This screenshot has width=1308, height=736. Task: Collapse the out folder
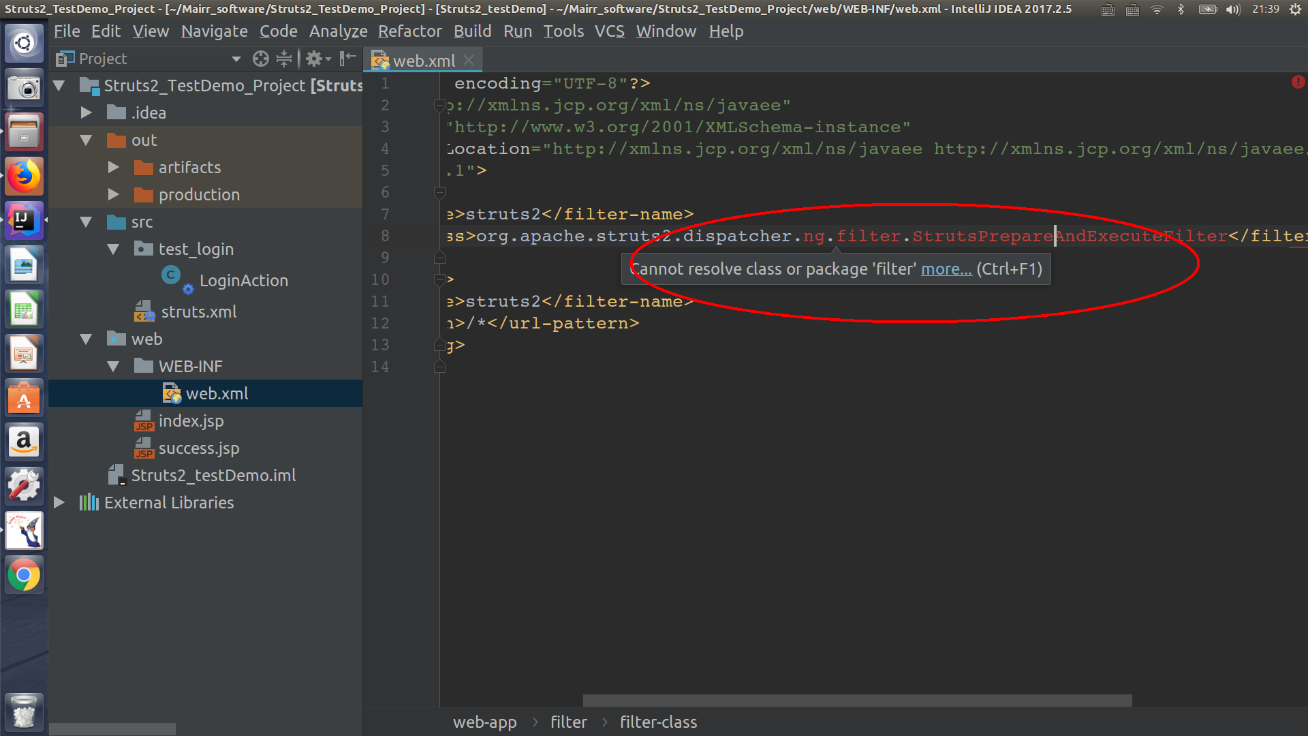click(87, 140)
